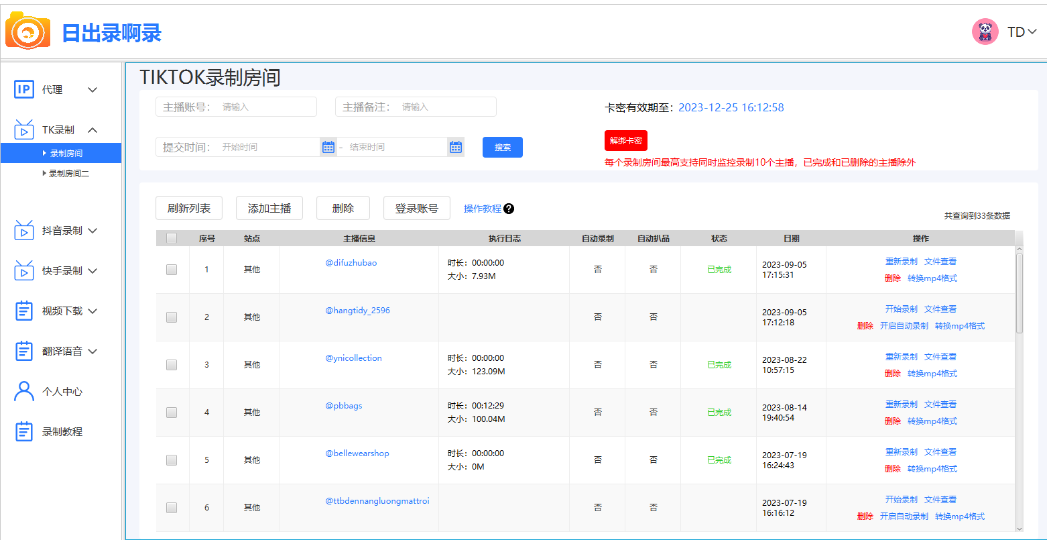
Task: Click 转换mp4格式 for @ynicollection
Action: pos(932,374)
